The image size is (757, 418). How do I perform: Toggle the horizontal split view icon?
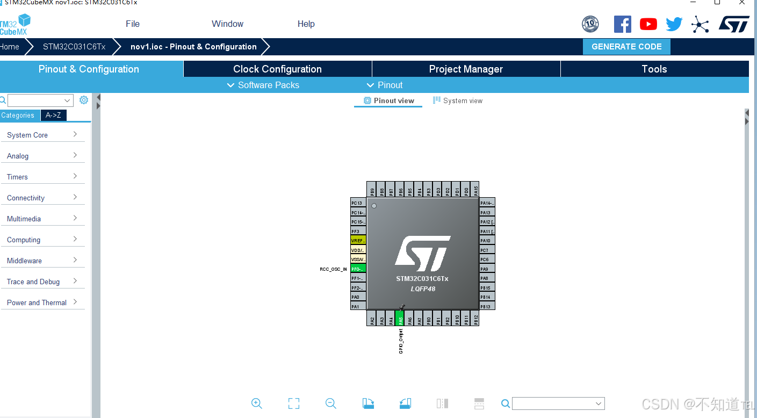[x=479, y=403]
